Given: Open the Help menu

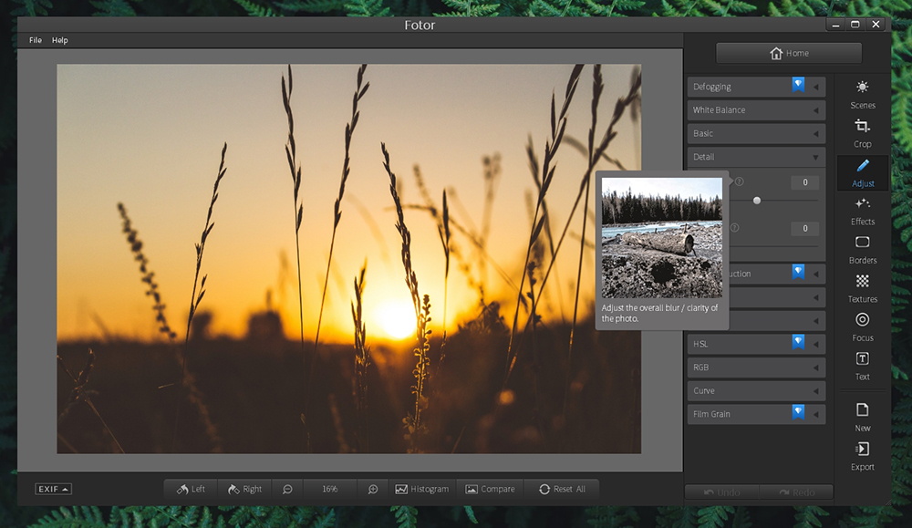Looking at the screenshot, I should [60, 40].
